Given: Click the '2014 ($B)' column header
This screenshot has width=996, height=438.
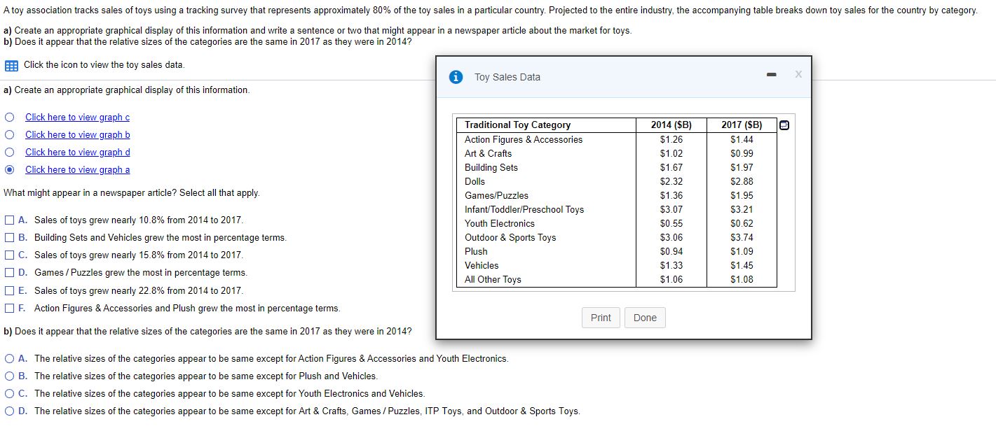Looking at the screenshot, I should (671, 125).
